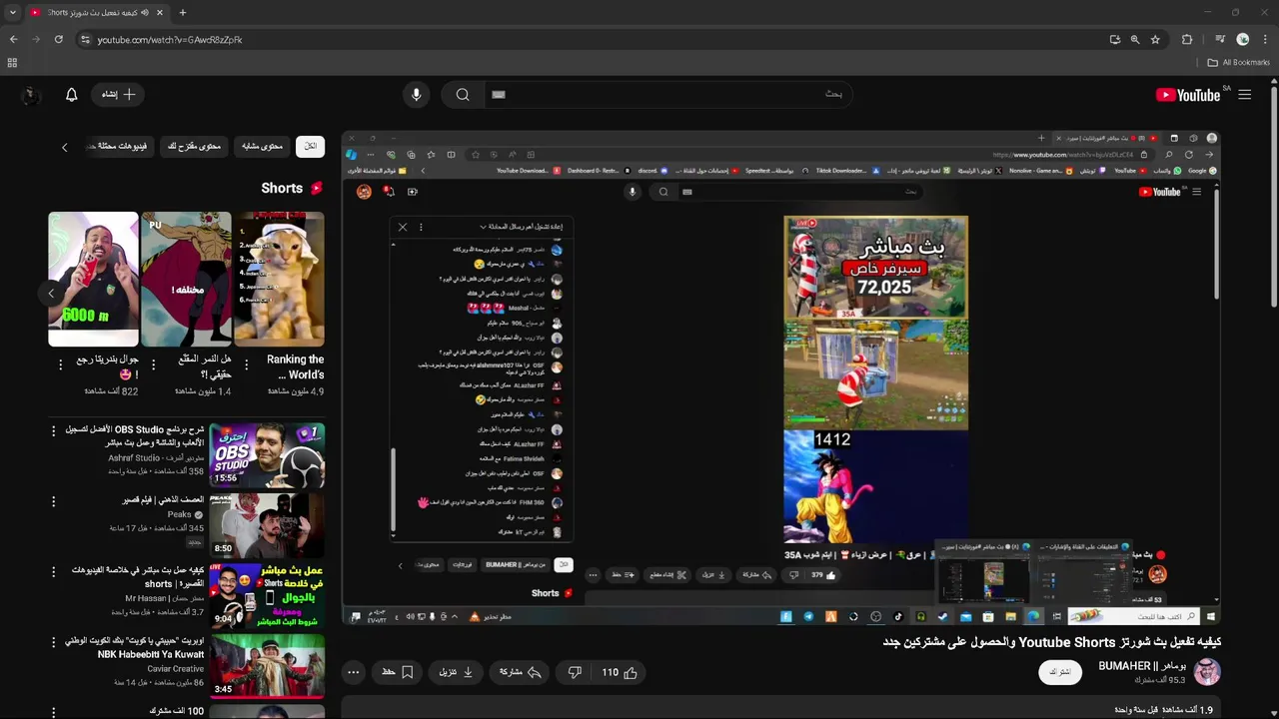Bookmark this page with star icon

[x=1155, y=39]
